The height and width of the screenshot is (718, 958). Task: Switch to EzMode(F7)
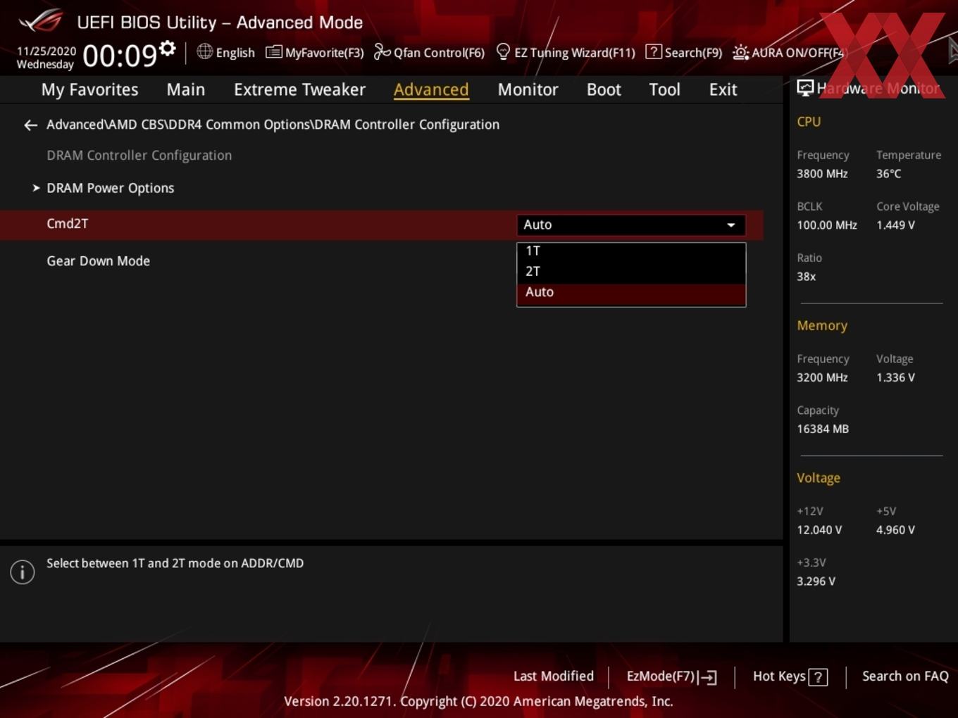tap(671, 676)
